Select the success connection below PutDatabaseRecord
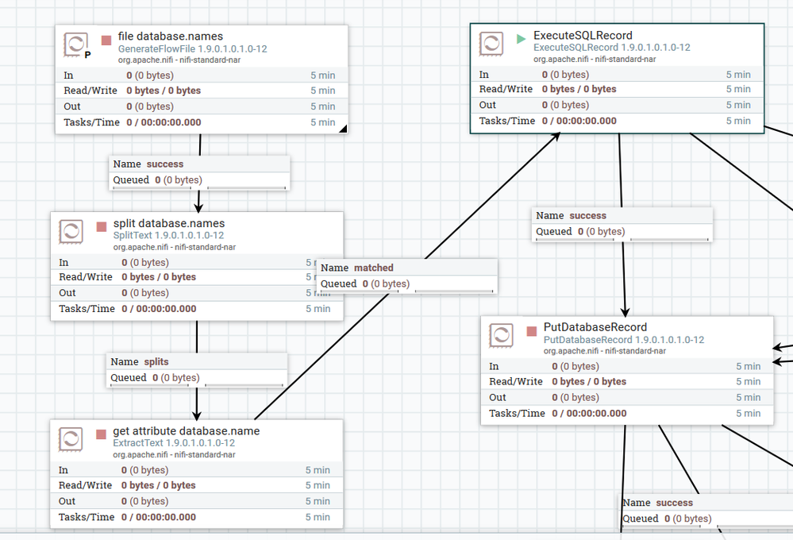The image size is (793, 540). (708, 511)
